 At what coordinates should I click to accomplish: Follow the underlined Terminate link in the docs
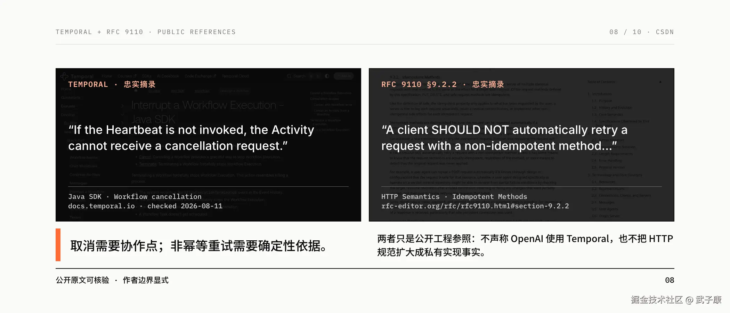tap(148, 164)
